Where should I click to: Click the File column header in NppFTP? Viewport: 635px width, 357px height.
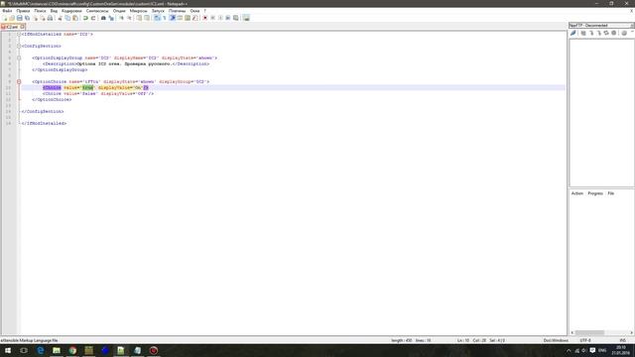[x=611, y=193]
